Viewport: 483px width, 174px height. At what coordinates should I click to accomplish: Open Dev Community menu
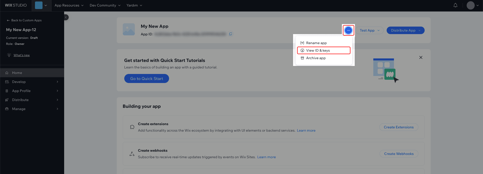coord(105,5)
